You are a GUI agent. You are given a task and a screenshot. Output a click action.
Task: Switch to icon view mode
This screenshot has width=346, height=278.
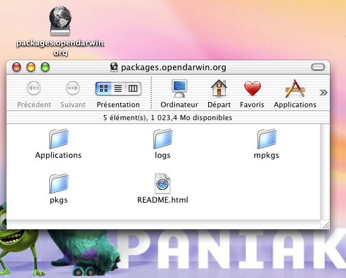(103, 88)
